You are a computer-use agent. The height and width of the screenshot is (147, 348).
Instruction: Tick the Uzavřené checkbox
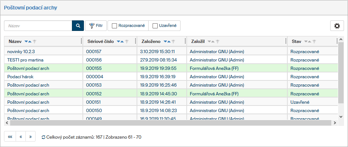(x=155, y=26)
